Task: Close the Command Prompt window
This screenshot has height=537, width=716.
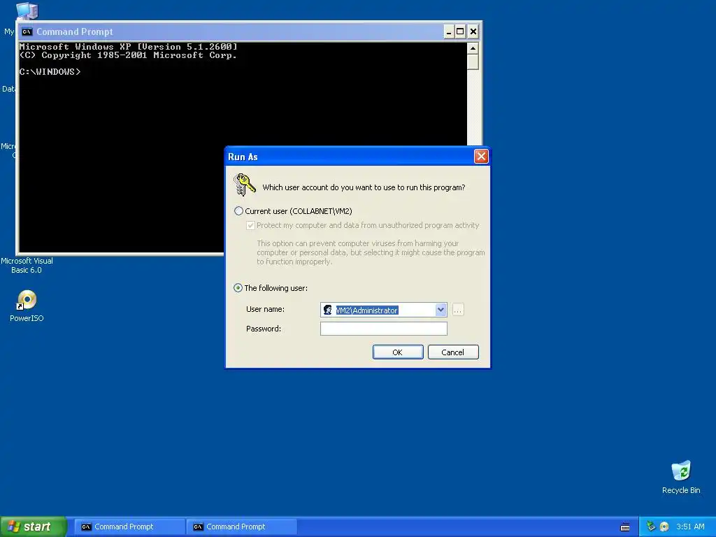Action: [x=473, y=31]
